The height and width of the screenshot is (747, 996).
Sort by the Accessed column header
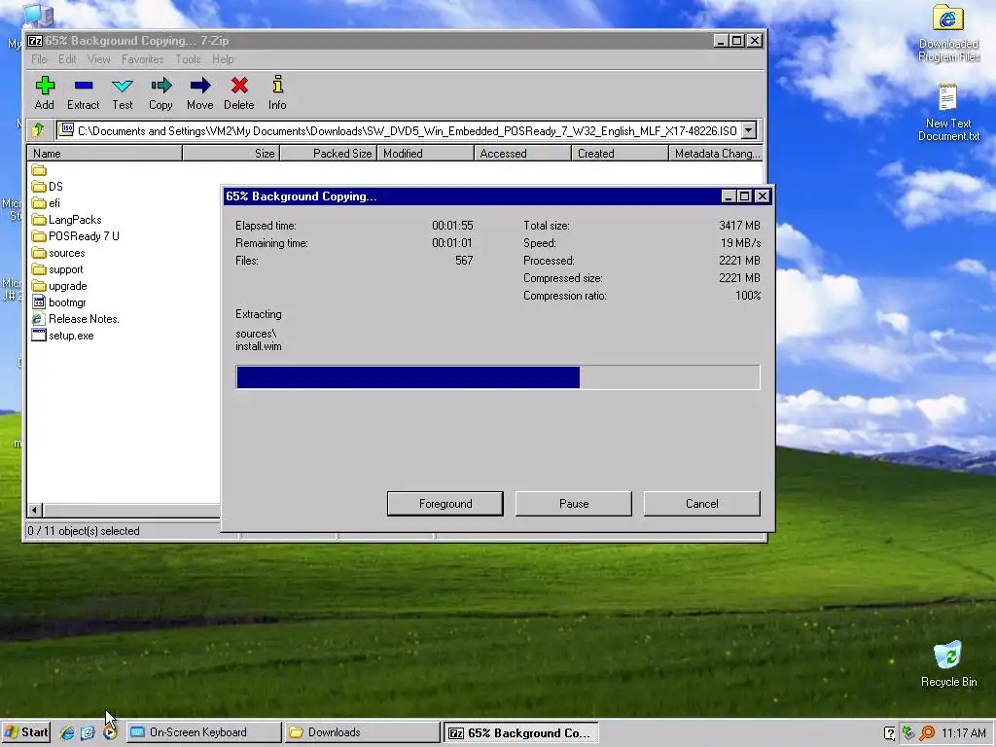[x=522, y=154]
